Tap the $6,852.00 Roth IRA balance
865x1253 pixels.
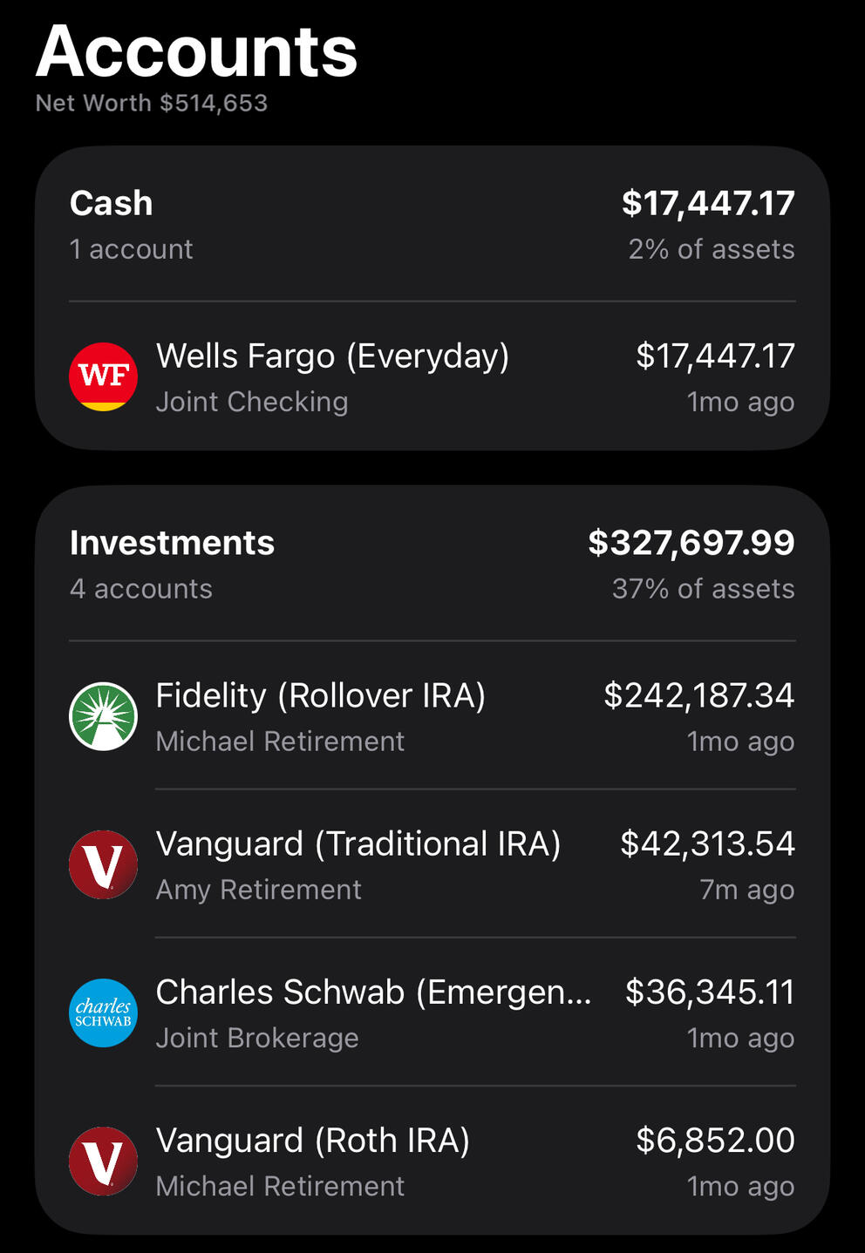click(715, 1140)
